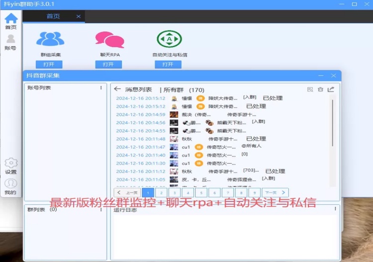This screenshot has width=373, height=262.
Task: Go to page 7 of messages
Action: (x=228, y=192)
